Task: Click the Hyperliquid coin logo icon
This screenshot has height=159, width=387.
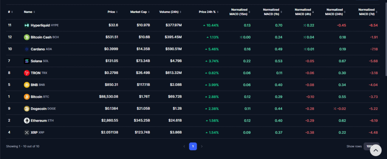Action: [x=27, y=25]
